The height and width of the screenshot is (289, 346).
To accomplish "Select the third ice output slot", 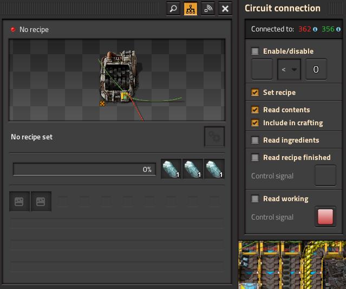I will coord(214,169).
